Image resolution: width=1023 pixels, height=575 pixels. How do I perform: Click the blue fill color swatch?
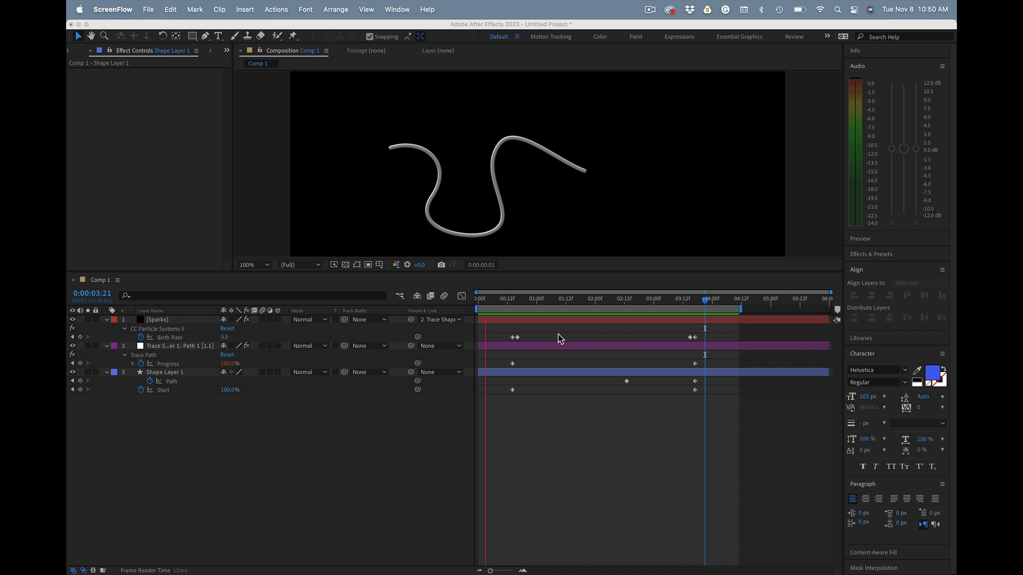pos(932,372)
